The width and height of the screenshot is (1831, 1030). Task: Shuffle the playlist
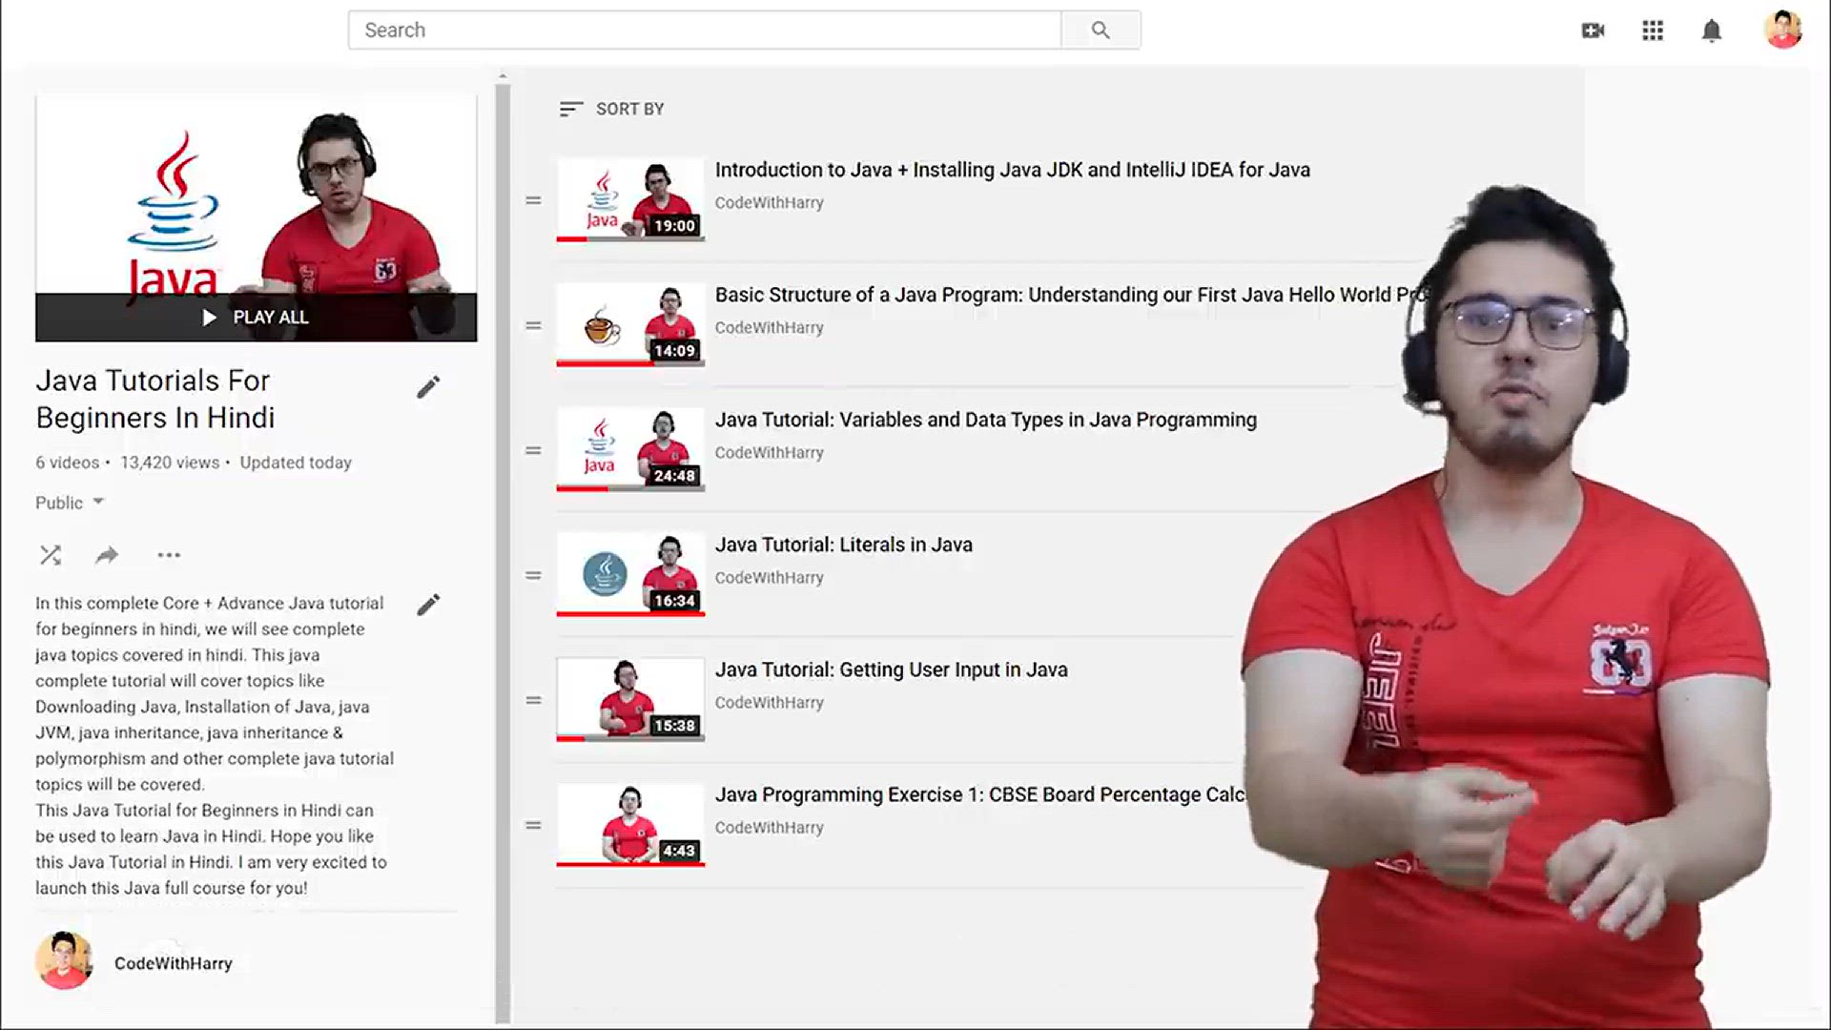coord(51,555)
